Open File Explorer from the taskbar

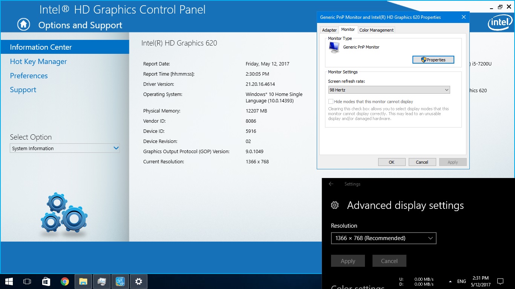pos(83,281)
